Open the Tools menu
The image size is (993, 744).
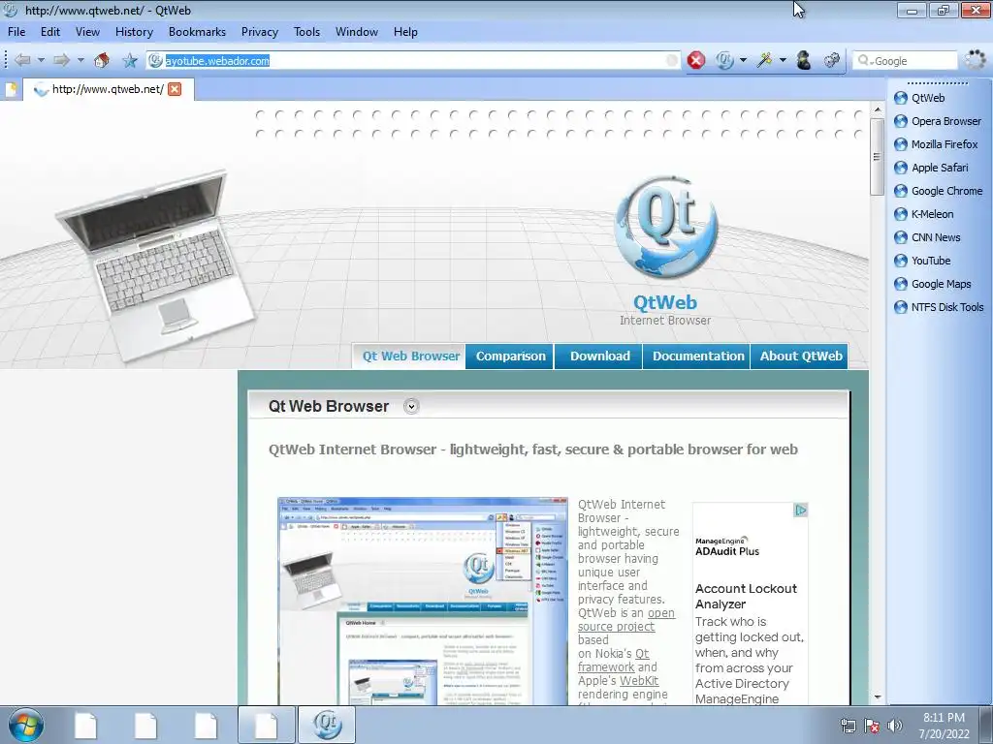pyautogui.click(x=306, y=32)
